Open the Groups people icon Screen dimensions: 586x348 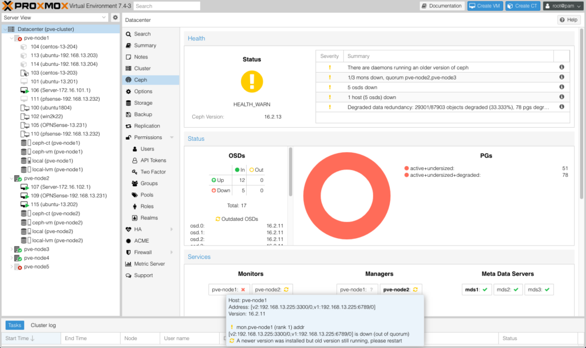coord(134,184)
